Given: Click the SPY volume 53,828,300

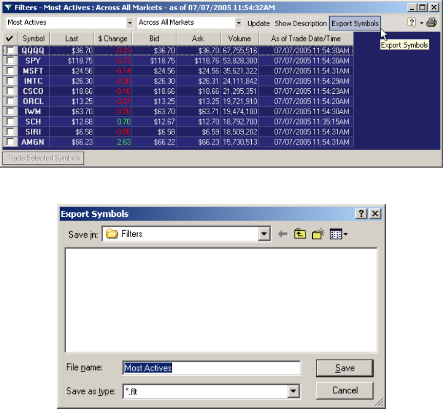Looking at the screenshot, I should point(240,60).
